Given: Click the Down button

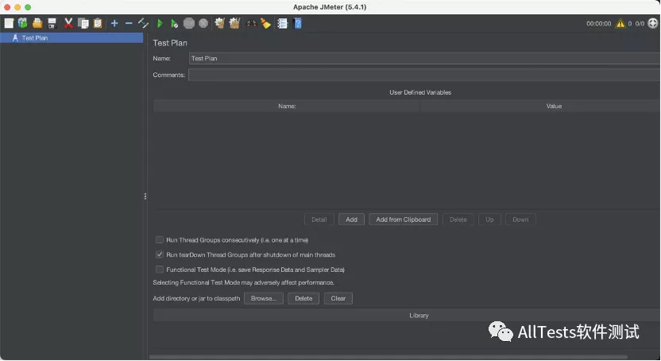Looking at the screenshot, I should [520, 219].
